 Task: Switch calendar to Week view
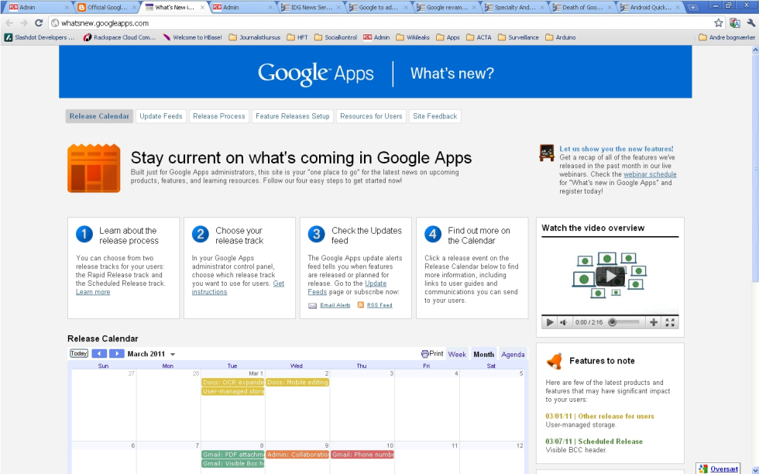coord(457,355)
